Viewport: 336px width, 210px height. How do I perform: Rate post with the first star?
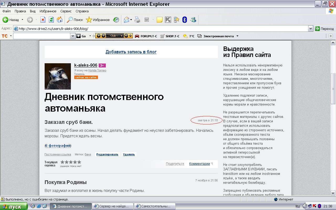[x=62, y=162]
